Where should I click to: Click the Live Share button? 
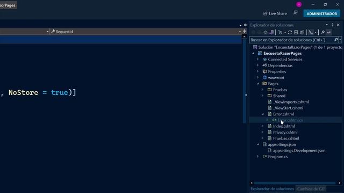pos(275,13)
